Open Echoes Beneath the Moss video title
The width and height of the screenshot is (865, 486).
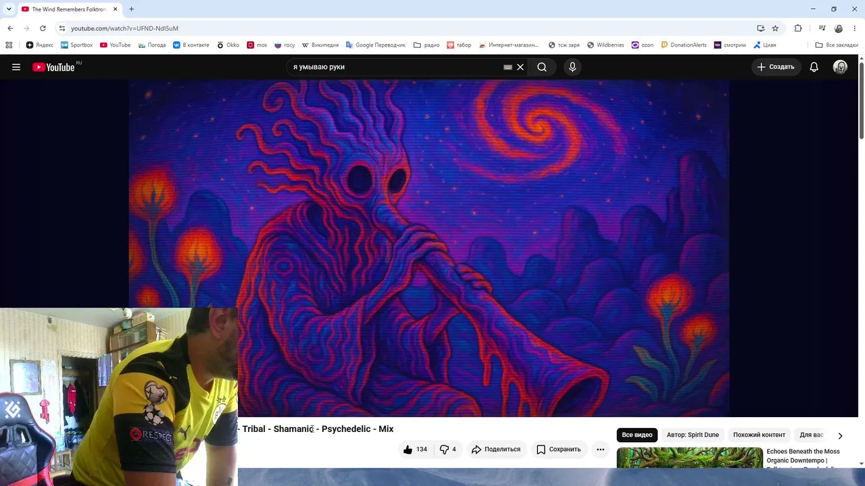[x=803, y=458]
